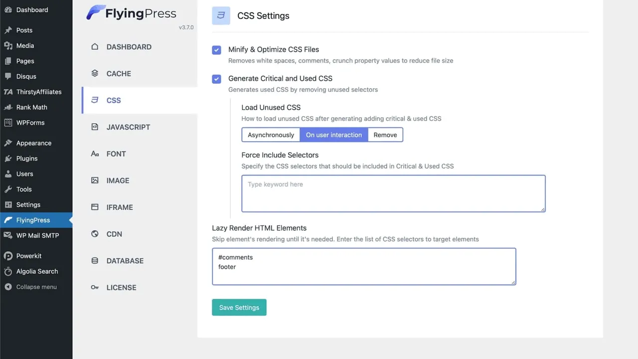The image size is (638, 359).
Task: Click the Force Include Selectors text area
Action: (x=393, y=193)
